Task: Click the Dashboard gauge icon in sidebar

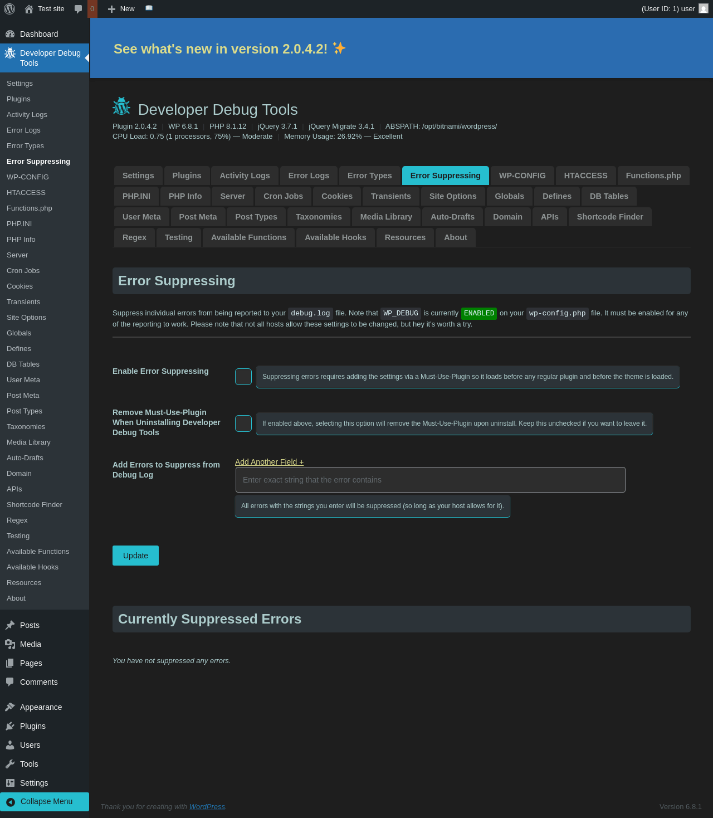Action: [x=10, y=34]
